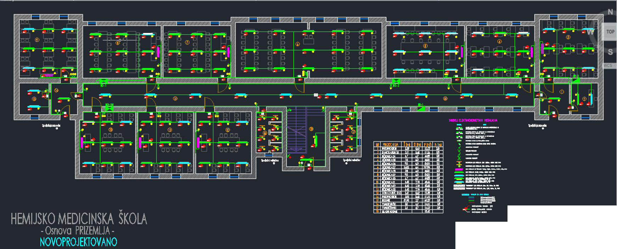
Task: Click the room number 9 marker
Action: click(37, 40)
